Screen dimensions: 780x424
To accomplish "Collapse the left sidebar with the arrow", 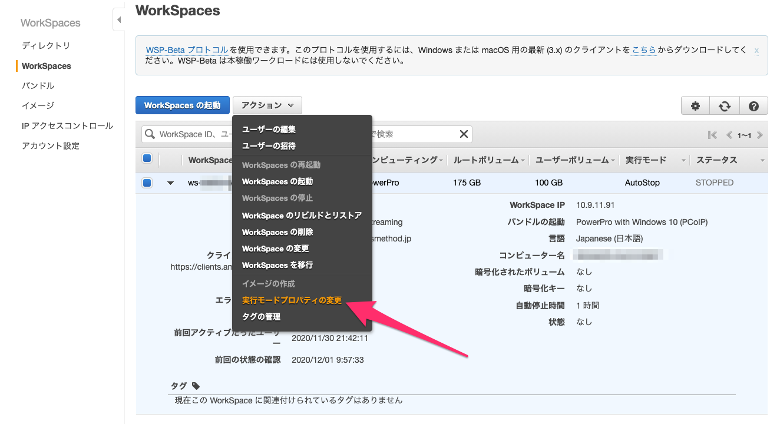I will pyautogui.click(x=118, y=20).
